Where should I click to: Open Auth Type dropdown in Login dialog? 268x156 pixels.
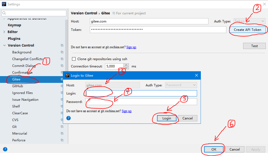point(181,85)
